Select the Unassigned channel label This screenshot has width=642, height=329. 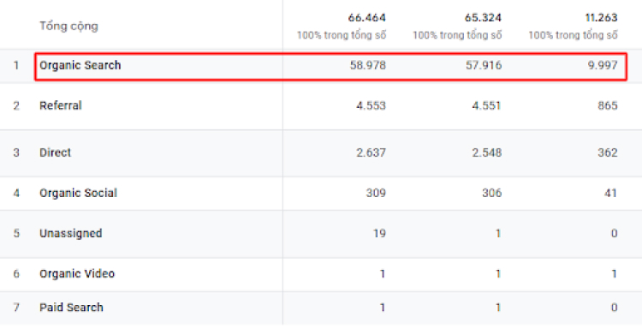pos(71,233)
